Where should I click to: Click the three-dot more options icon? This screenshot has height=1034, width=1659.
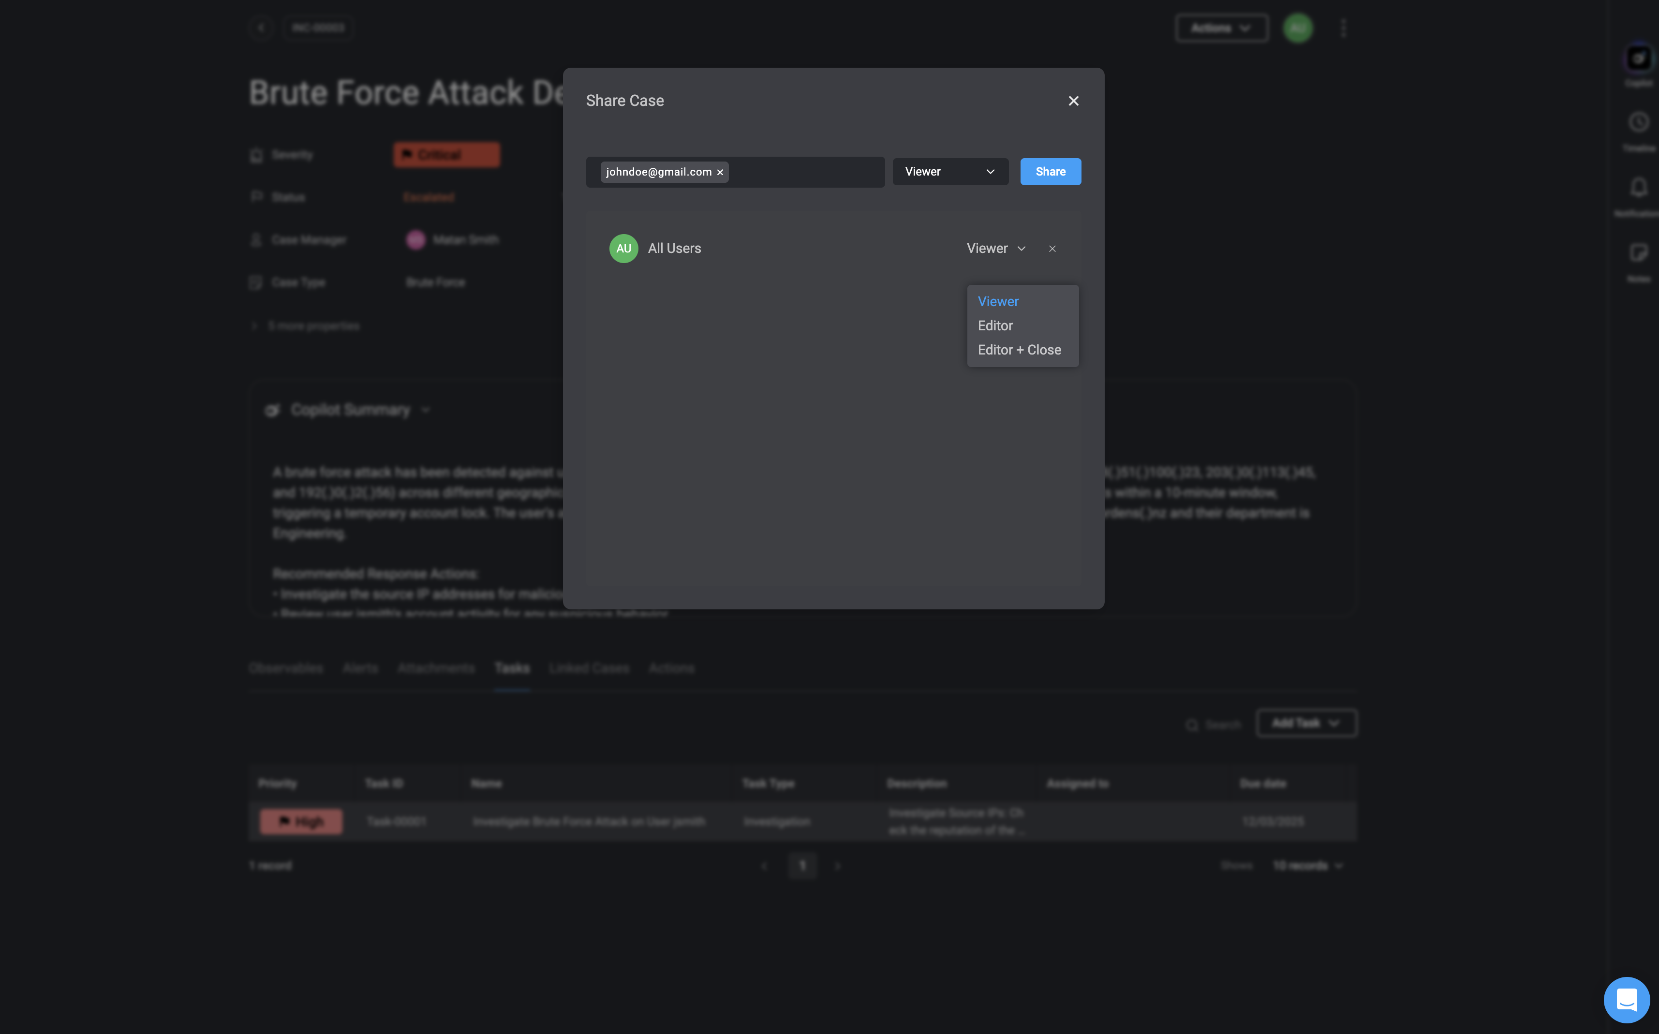pos(1343,28)
